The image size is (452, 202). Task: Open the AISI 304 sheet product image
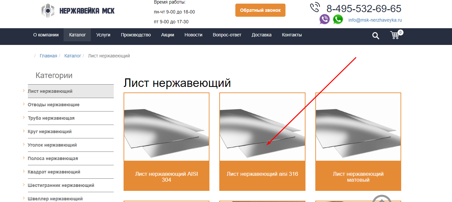167,127
